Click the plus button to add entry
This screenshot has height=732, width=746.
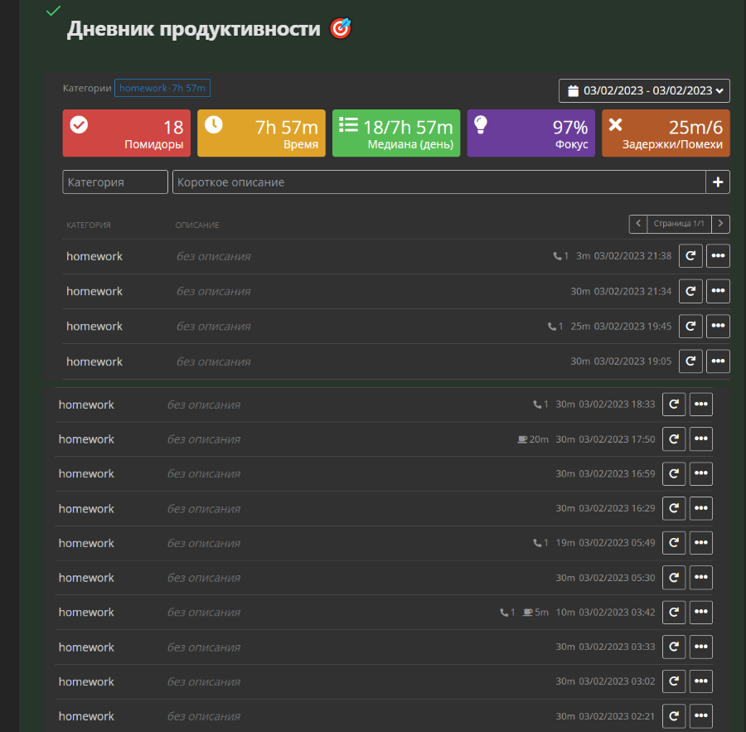pos(718,182)
